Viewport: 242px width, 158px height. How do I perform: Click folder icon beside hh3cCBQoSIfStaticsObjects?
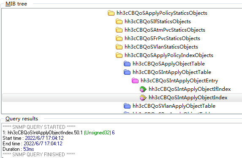(x=119, y=22)
